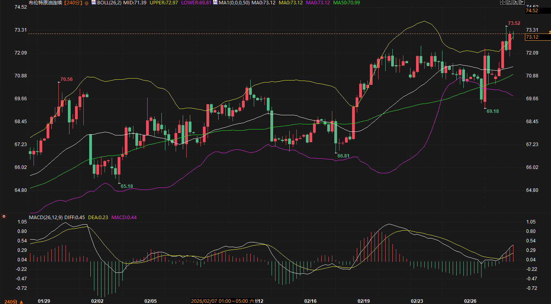Click the orange 73.12 current price tag
Image resolution: width=551 pixels, height=304 pixels.
[x=537, y=37]
